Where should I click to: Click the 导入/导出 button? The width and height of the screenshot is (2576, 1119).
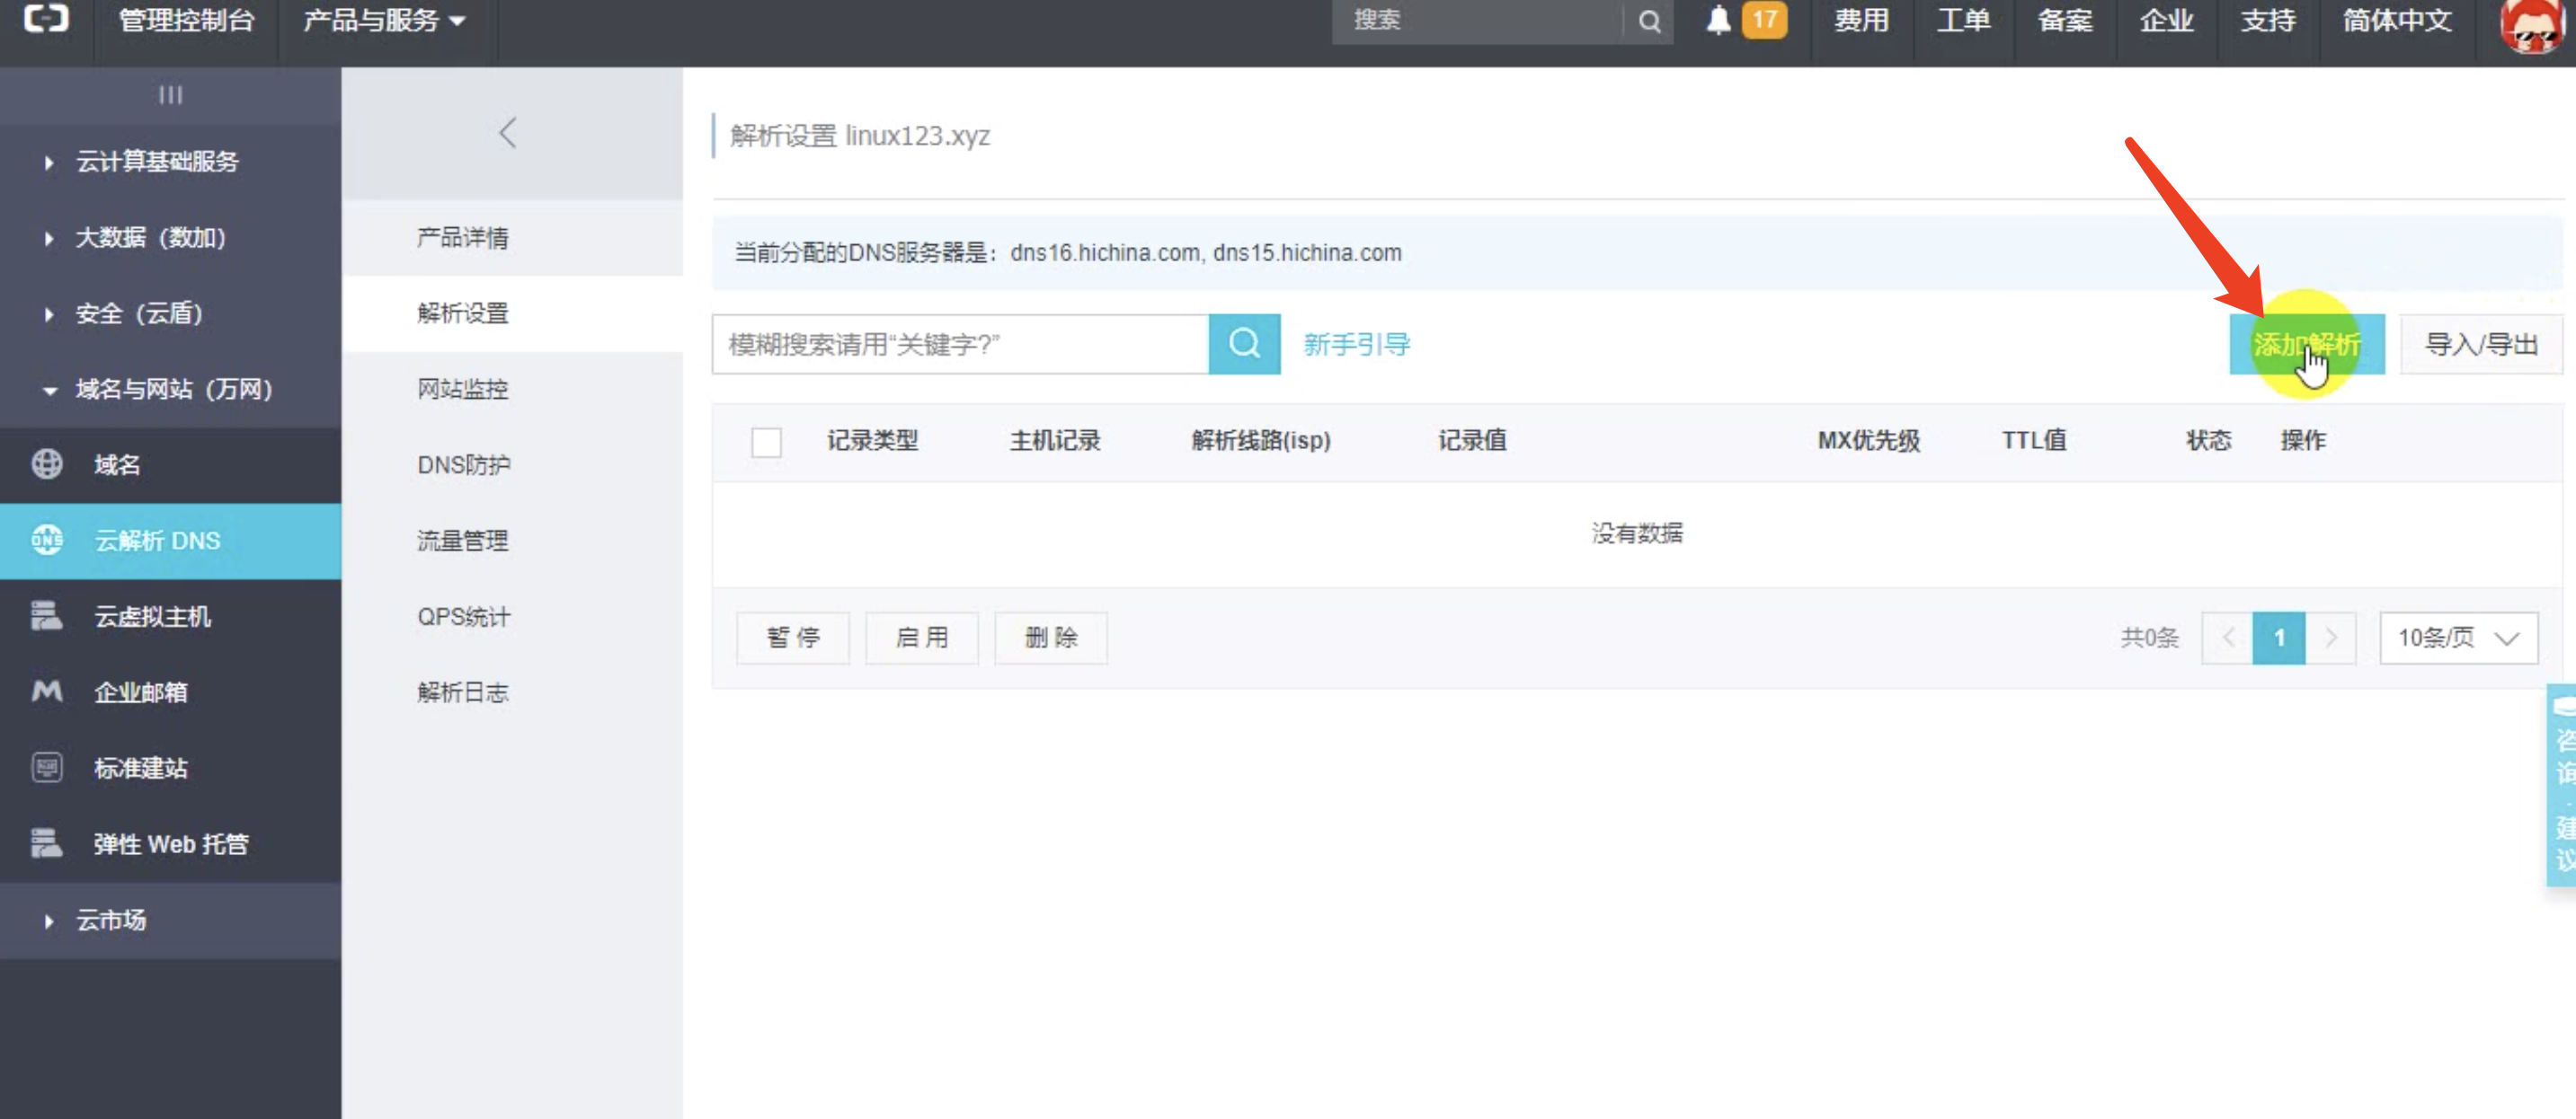pyautogui.click(x=2480, y=345)
